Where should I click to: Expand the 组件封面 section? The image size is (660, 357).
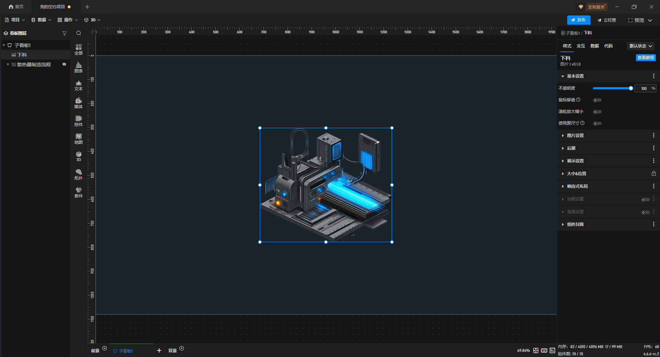tap(563, 224)
